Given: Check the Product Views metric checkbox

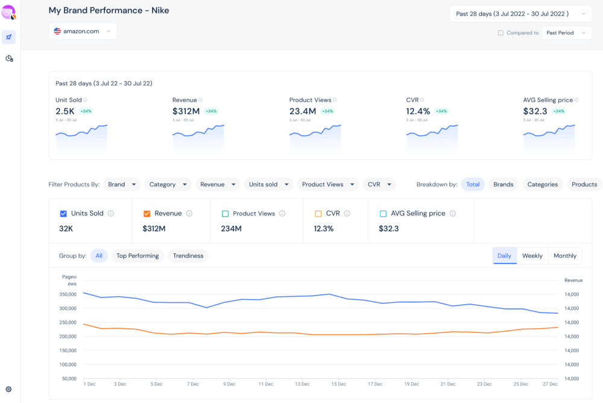Looking at the screenshot, I should pos(226,214).
